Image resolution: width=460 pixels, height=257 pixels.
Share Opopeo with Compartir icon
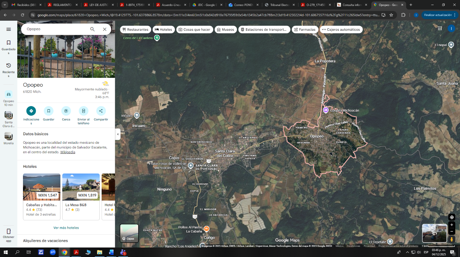pos(101,111)
